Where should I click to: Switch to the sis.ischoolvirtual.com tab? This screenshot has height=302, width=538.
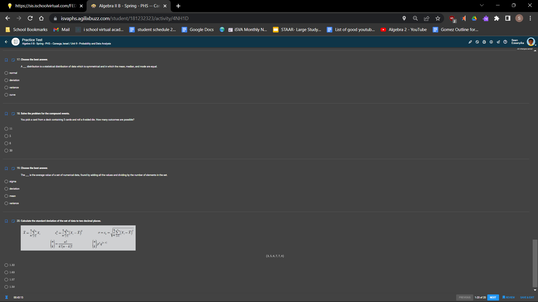(x=45, y=6)
